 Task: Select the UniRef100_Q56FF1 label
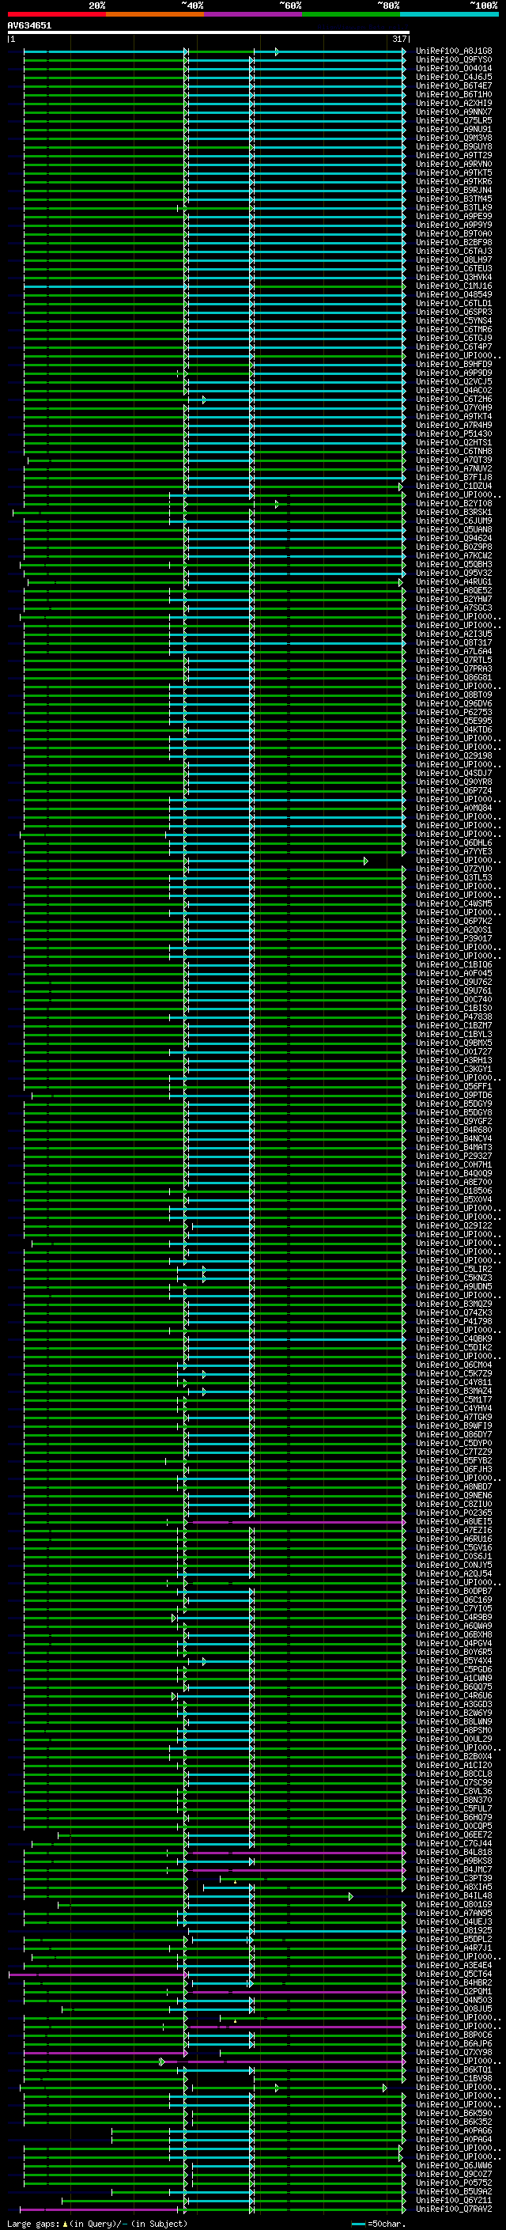point(454,1086)
